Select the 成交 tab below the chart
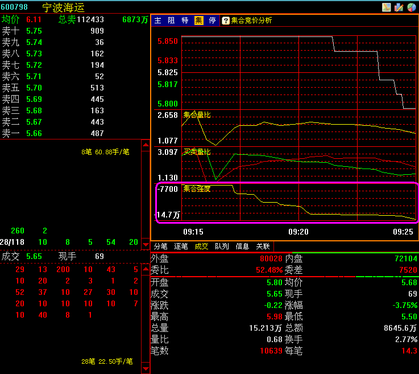The image size is (419, 374). pos(202,246)
